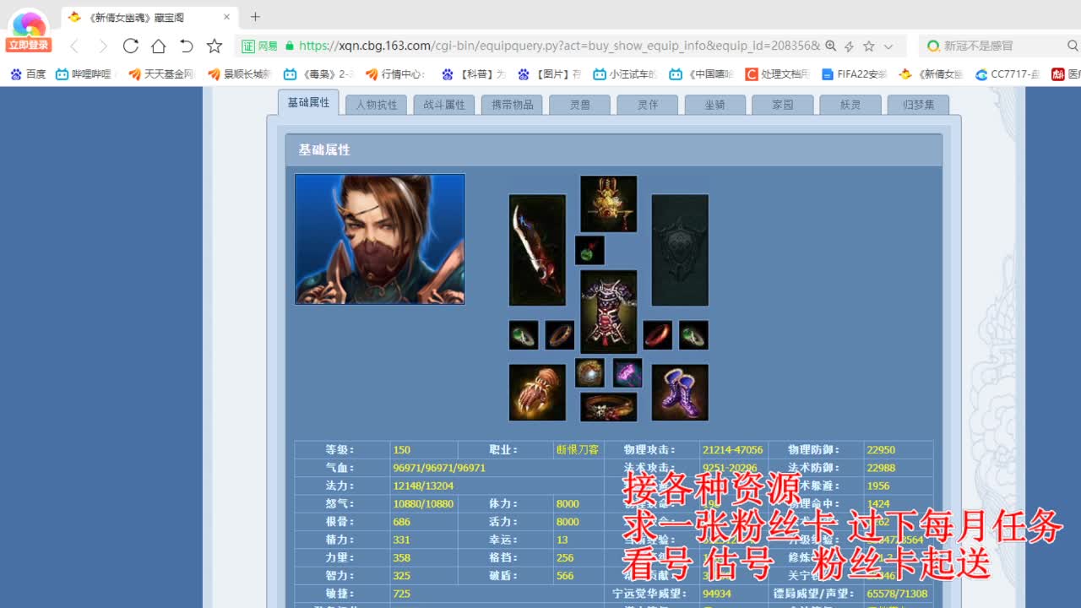Screen dimensions: 1081x608
Task: Click the zoom magnifier icon in address bar
Action: click(831, 46)
